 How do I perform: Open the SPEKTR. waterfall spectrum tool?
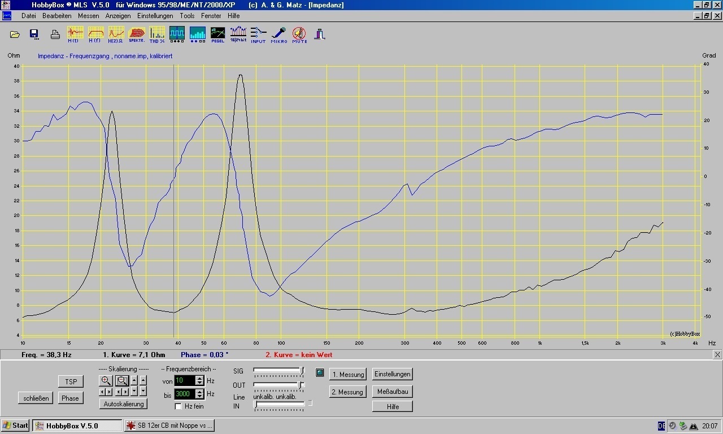137,34
